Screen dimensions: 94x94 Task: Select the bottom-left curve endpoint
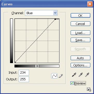(15, 62)
